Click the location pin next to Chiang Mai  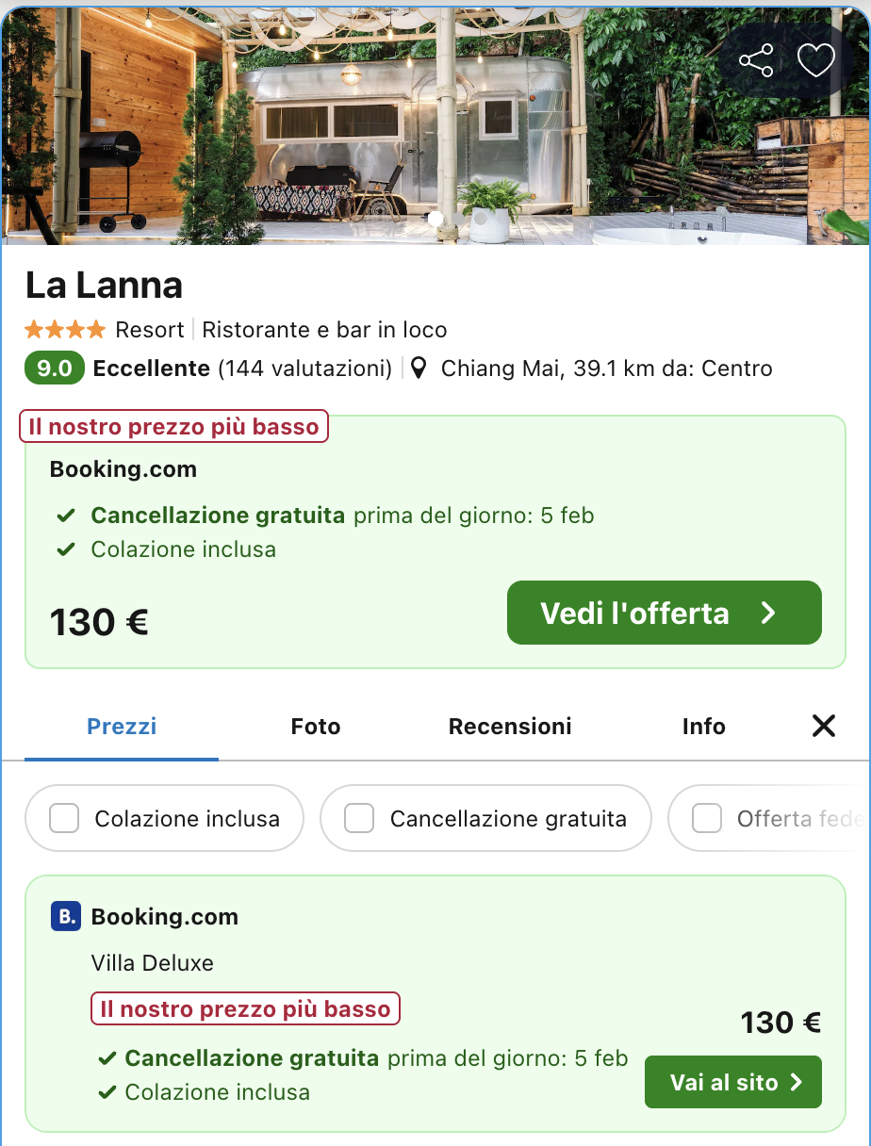[x=419, y=368]
